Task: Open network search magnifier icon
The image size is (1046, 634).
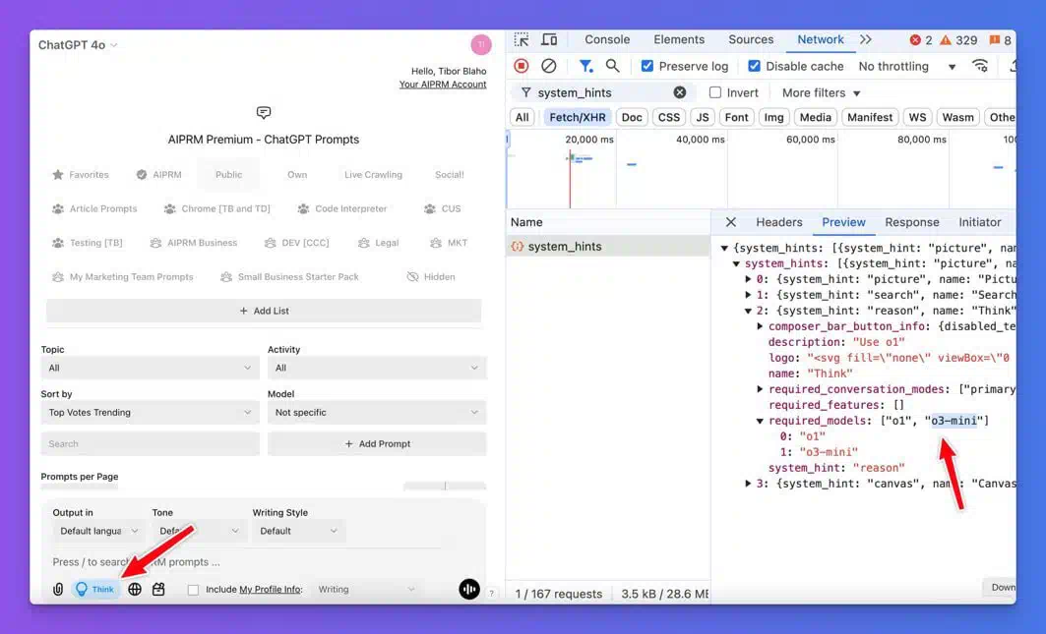Action: coord(612,66)
